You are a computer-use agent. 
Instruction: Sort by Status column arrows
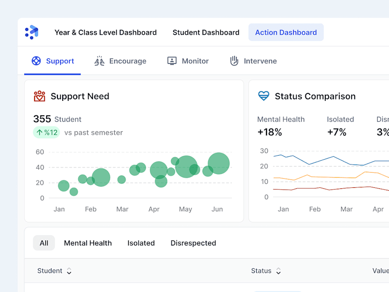(279, 271)
